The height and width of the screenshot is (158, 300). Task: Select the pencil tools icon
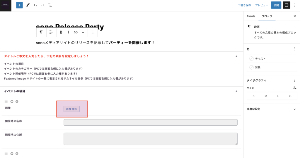pos(28,5)
